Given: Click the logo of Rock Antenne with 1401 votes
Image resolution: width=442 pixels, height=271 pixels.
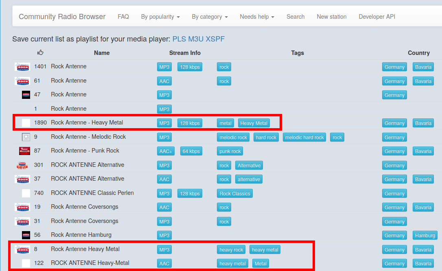Looking at the screenshot, I should (22, 67).
